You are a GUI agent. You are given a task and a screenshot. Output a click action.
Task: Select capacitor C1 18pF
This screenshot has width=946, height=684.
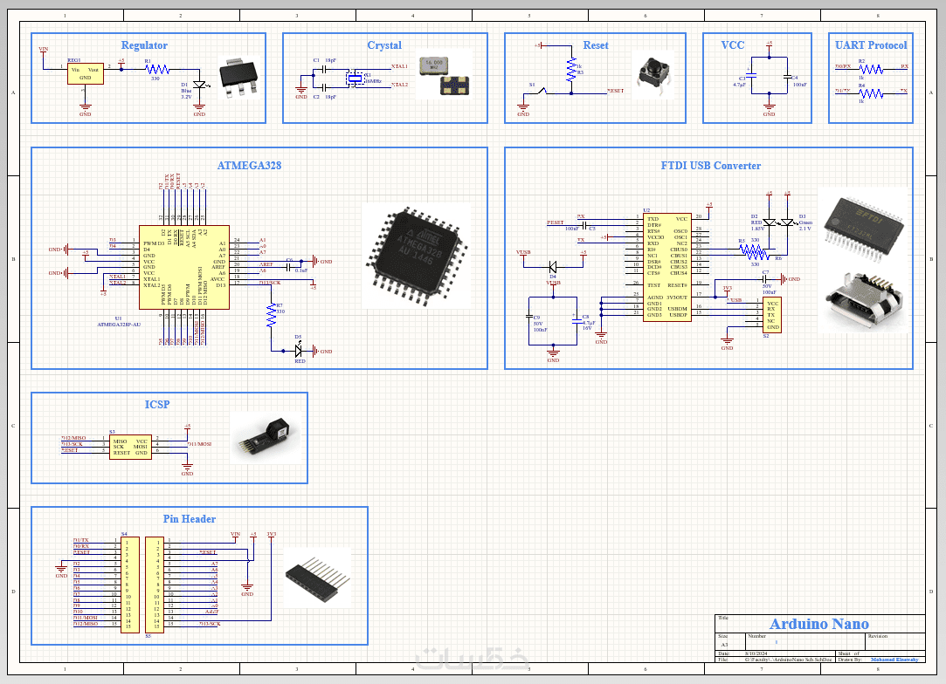(x=324, y=69)
